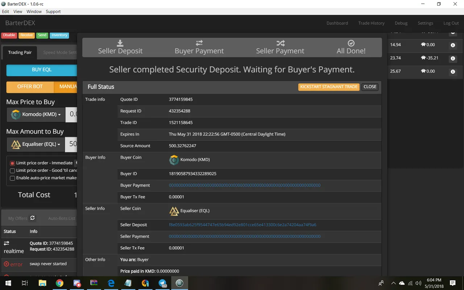Open Microsoft Edge from the taskbar
Viewport: 464px width, 290px height.
click(111, 283)
